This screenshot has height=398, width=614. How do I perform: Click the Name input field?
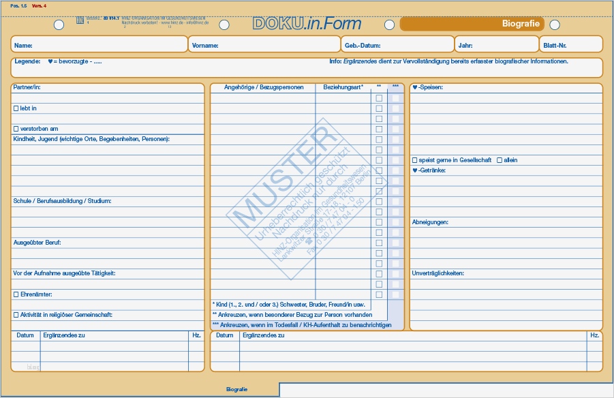coord(99,44)
